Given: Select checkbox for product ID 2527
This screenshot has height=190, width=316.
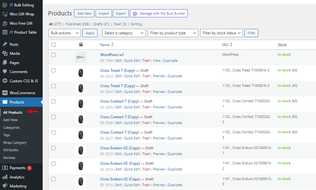Looking at the screenshot, I should coord(53,132).
